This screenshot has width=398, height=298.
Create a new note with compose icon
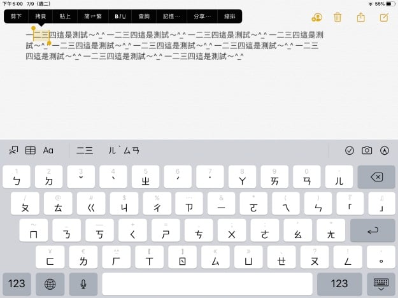383,17
